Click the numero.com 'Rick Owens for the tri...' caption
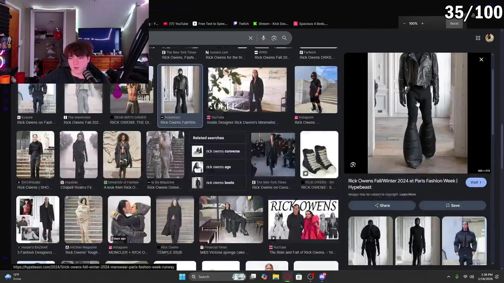 [x=226, y=57]
